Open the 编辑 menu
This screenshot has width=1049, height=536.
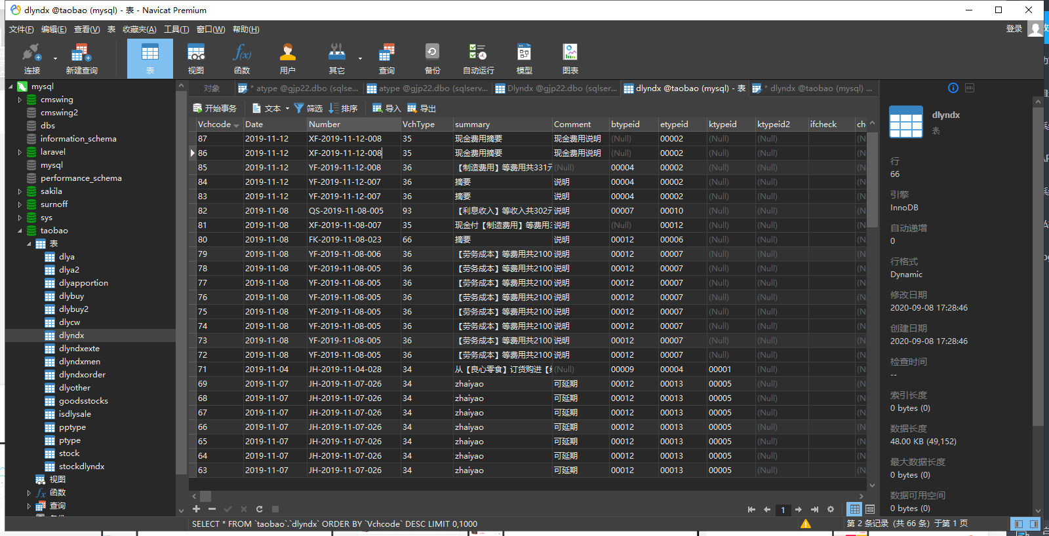click(x=54, y=29)
